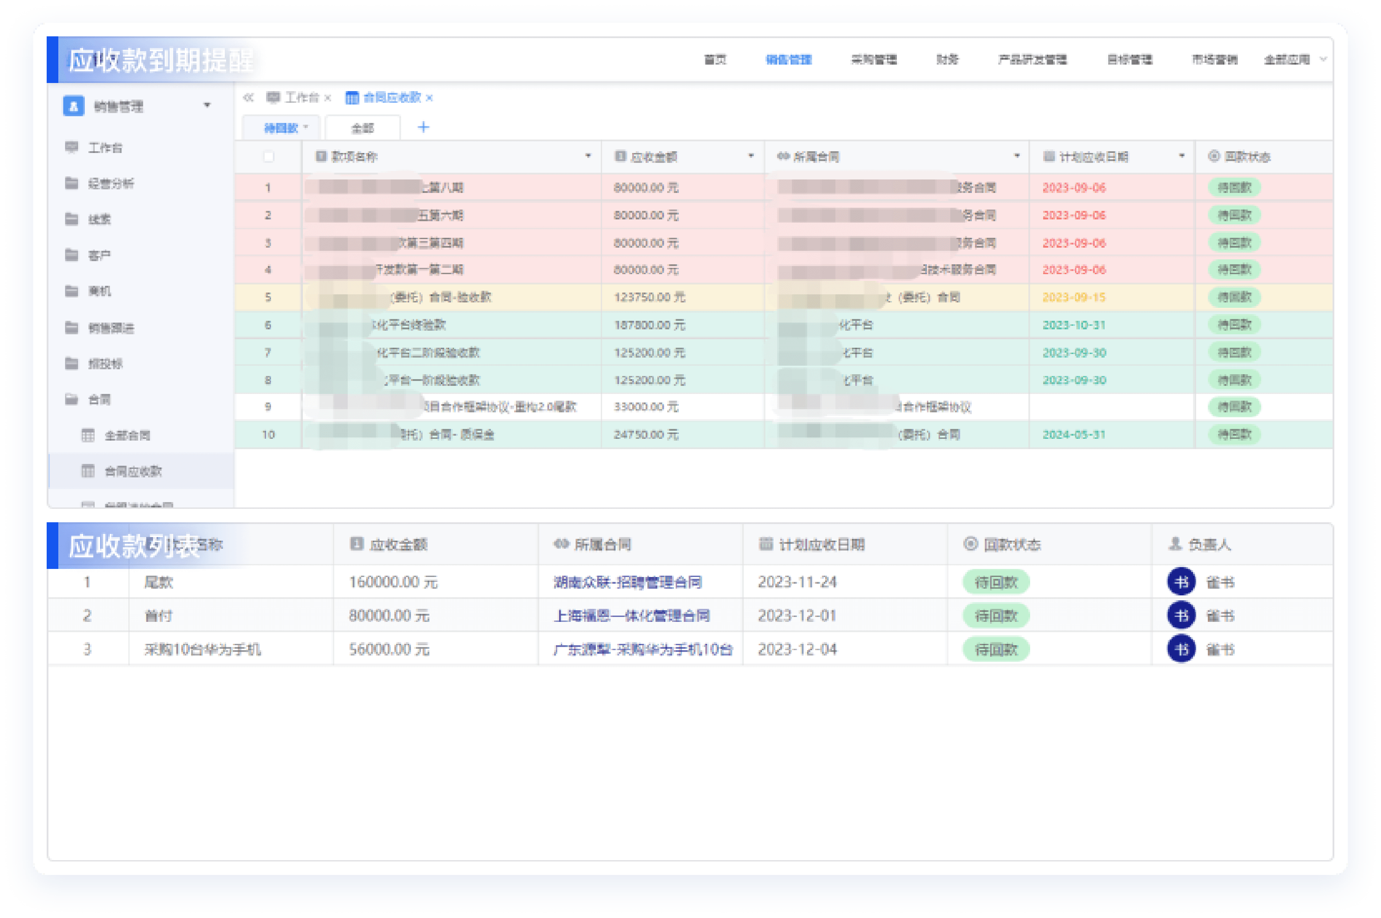Select 销售管理 in top navigation

coord(789,59)
